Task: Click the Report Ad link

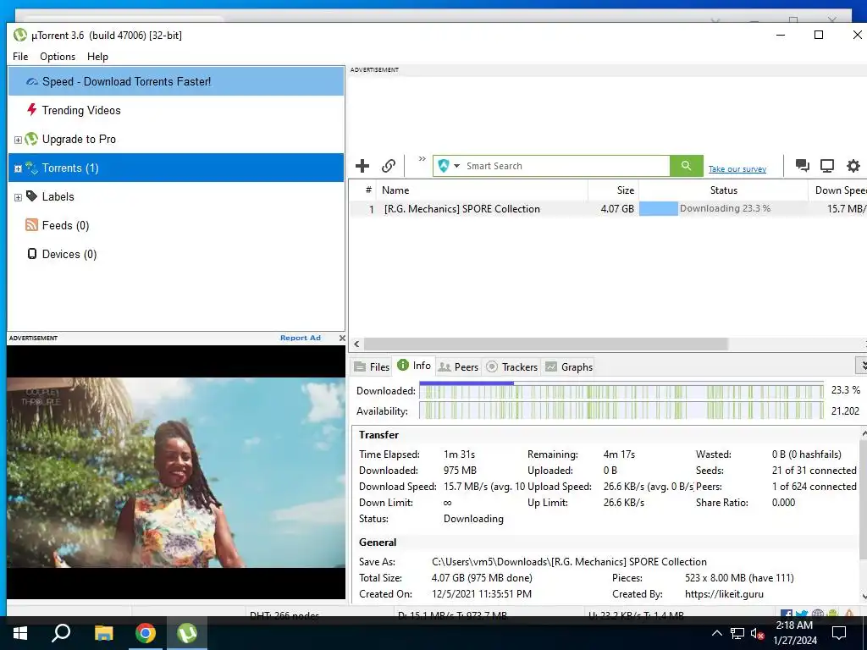Action: [x=301, y=338]
